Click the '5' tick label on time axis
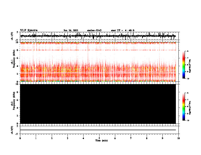The height and width of the screenshot is (155, 201). click(x=99, y=138)
